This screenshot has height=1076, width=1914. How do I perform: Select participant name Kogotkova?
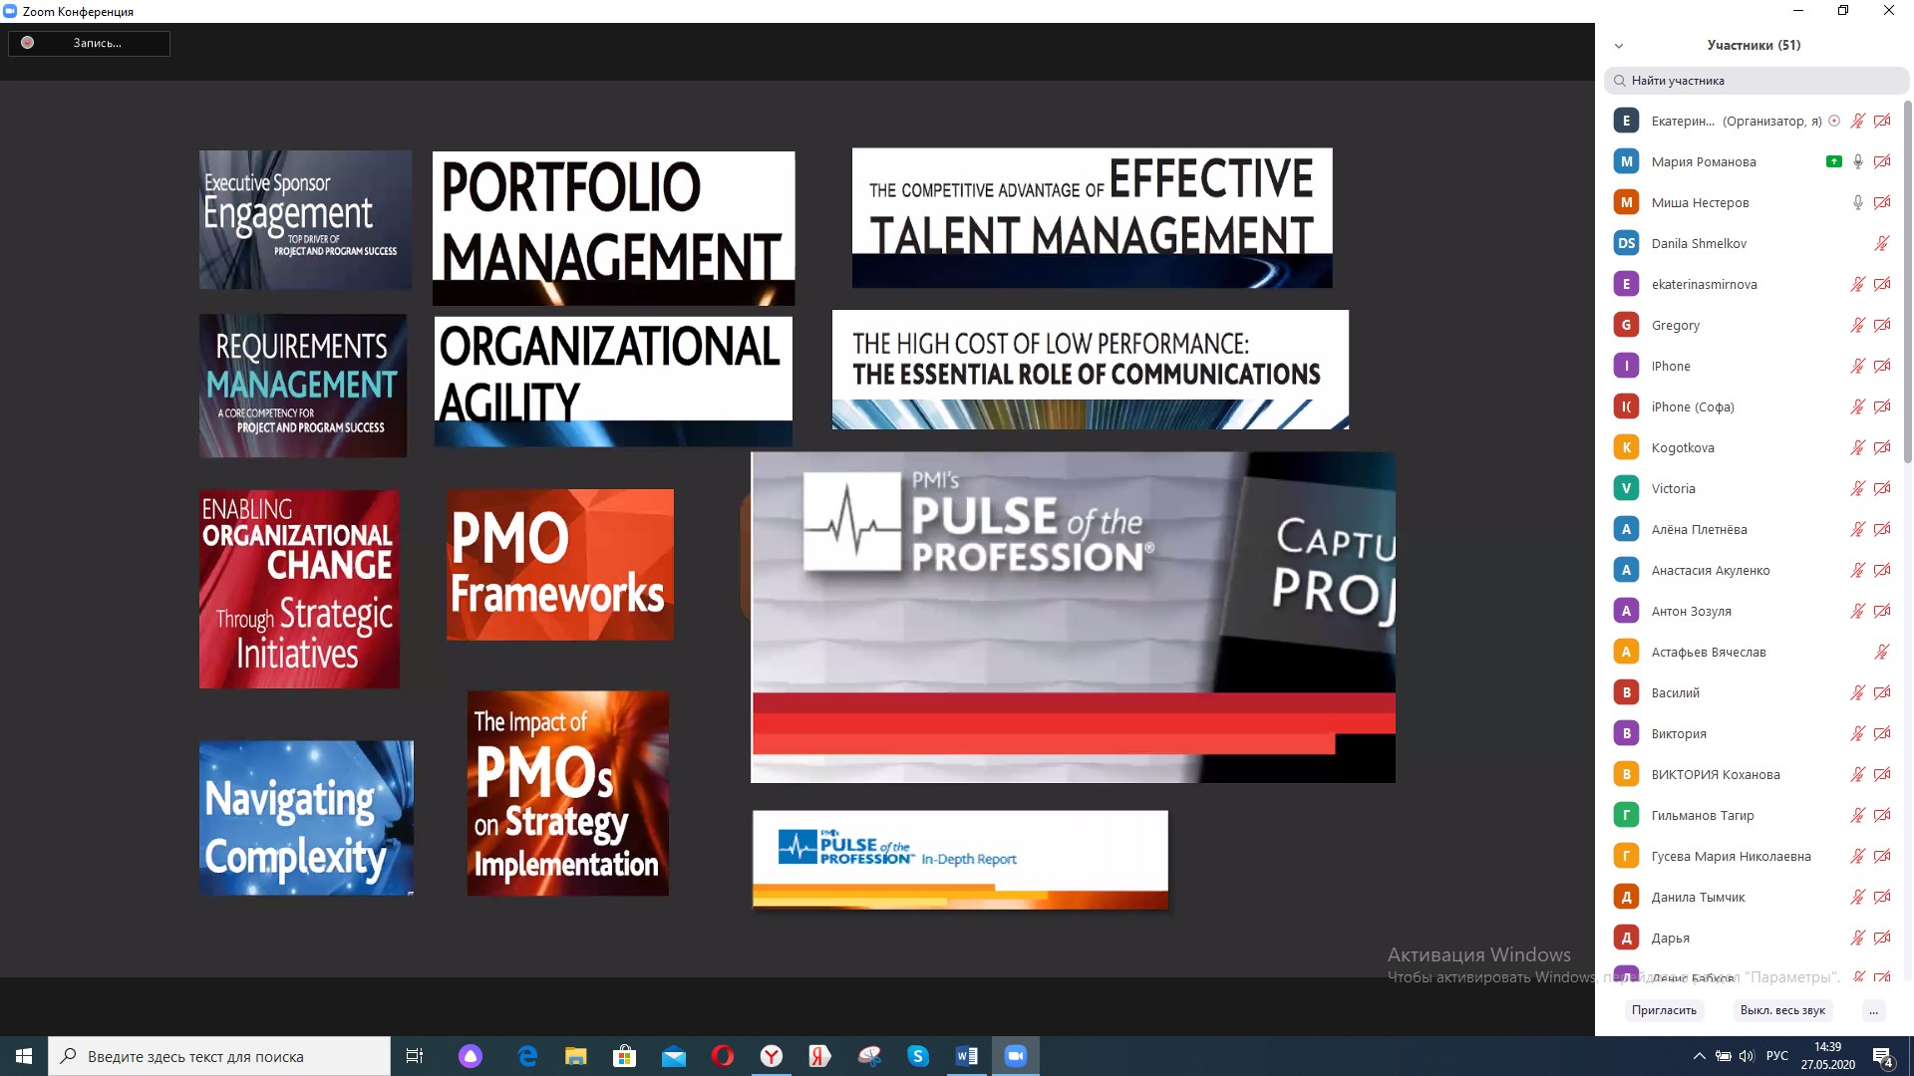tap(1683, 447)
